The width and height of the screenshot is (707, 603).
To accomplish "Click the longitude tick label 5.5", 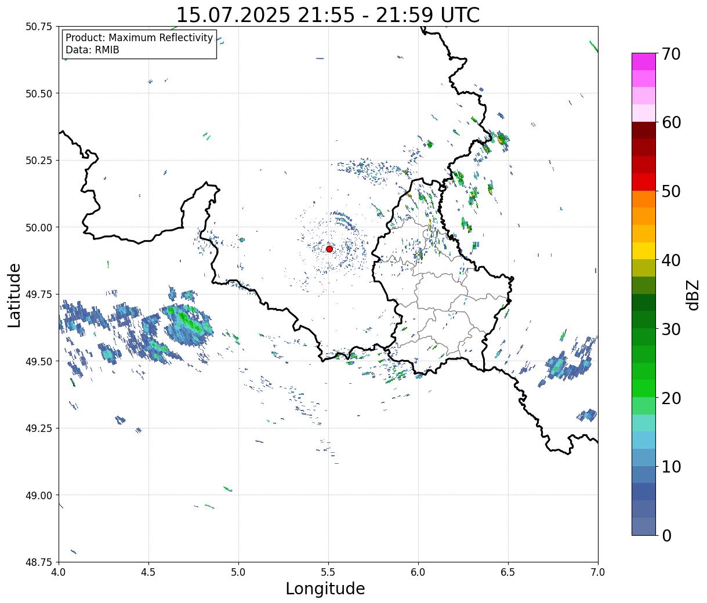I will click(x=328, y=572).
